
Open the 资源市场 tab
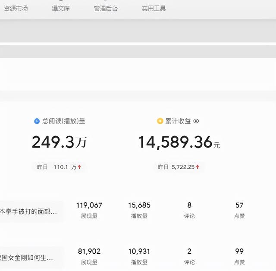pos(16,8)
